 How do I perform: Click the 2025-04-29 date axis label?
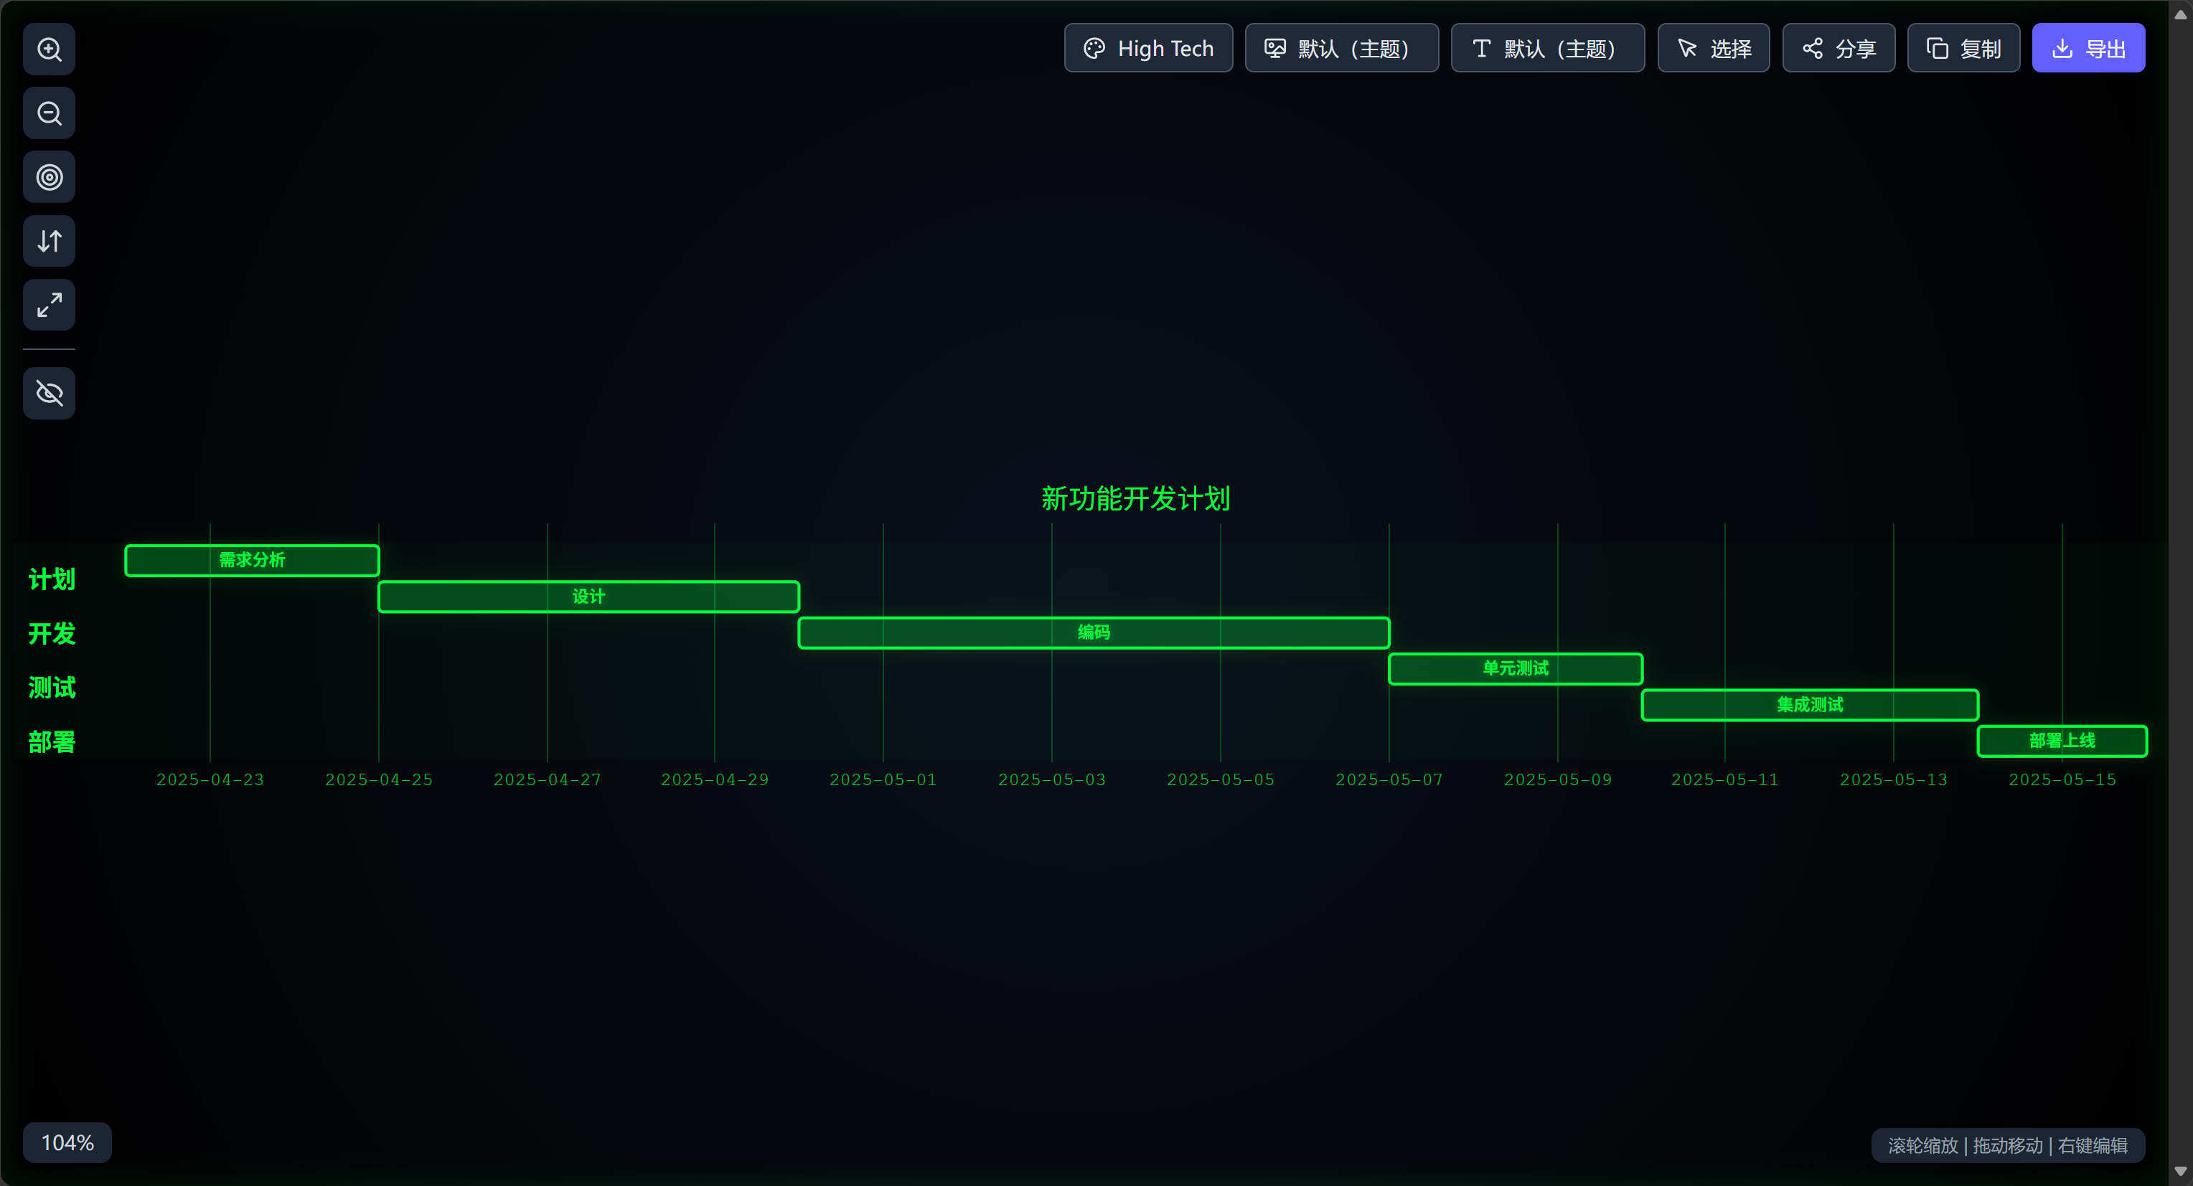coord(714,779)
